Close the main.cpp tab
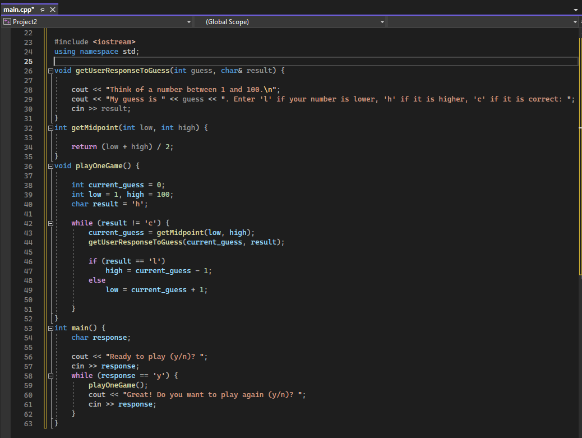The width and height of the screenshot is (582, 438). (x=53, y=10)
